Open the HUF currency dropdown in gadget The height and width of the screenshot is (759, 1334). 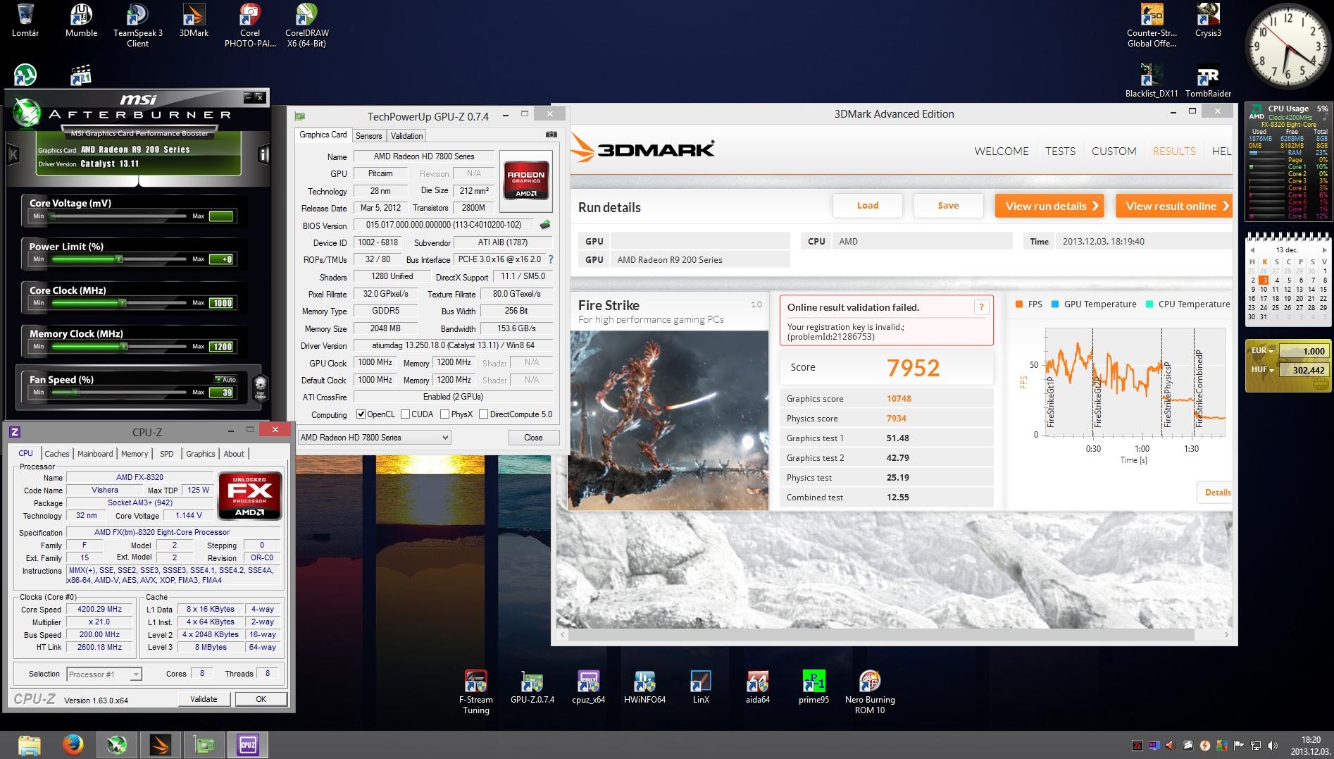1262,369
